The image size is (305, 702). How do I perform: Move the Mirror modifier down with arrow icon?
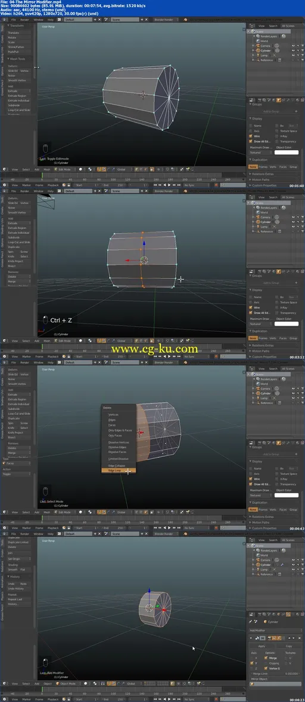tap(293, 638)
